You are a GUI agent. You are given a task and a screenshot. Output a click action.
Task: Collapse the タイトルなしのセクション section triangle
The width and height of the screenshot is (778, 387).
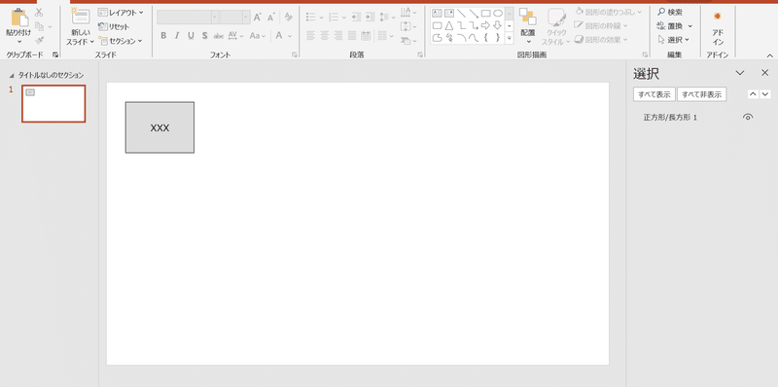[x=12, y=76]
